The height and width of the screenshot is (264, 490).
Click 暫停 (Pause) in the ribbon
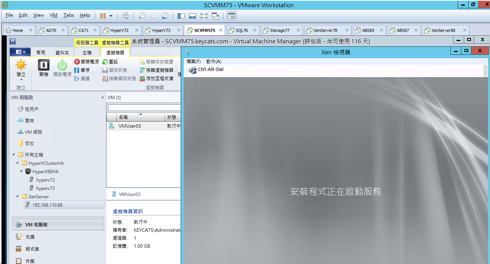[82, 70]
